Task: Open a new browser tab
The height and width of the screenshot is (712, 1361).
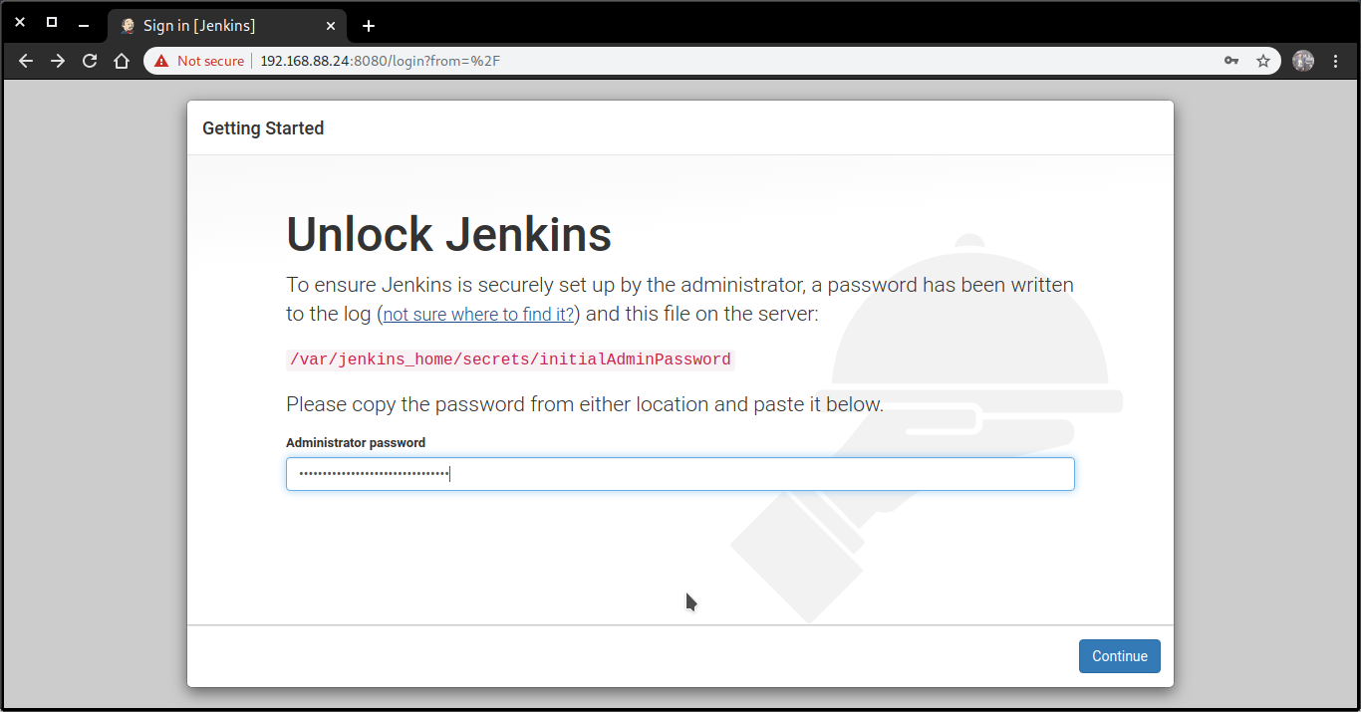Action: pos(369,26)
